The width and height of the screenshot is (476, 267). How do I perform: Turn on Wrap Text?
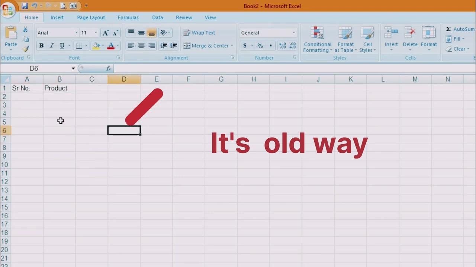click(x=199, y=33)
